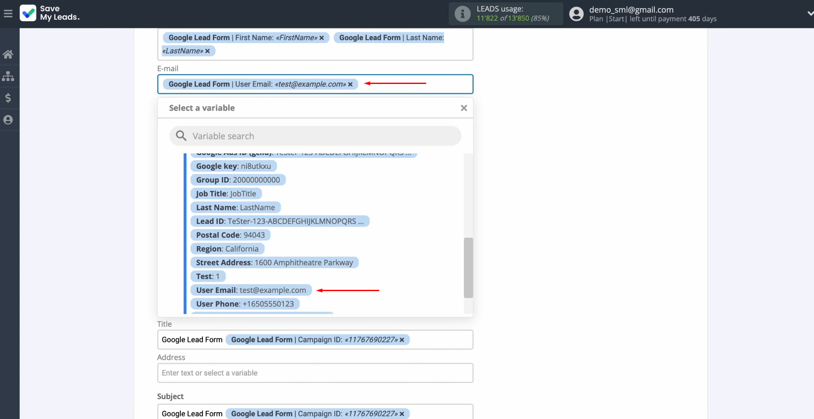Open the home icon in sidebar
Screen dimensions: 814x419
pyautogui.click(x=8, y=54)
